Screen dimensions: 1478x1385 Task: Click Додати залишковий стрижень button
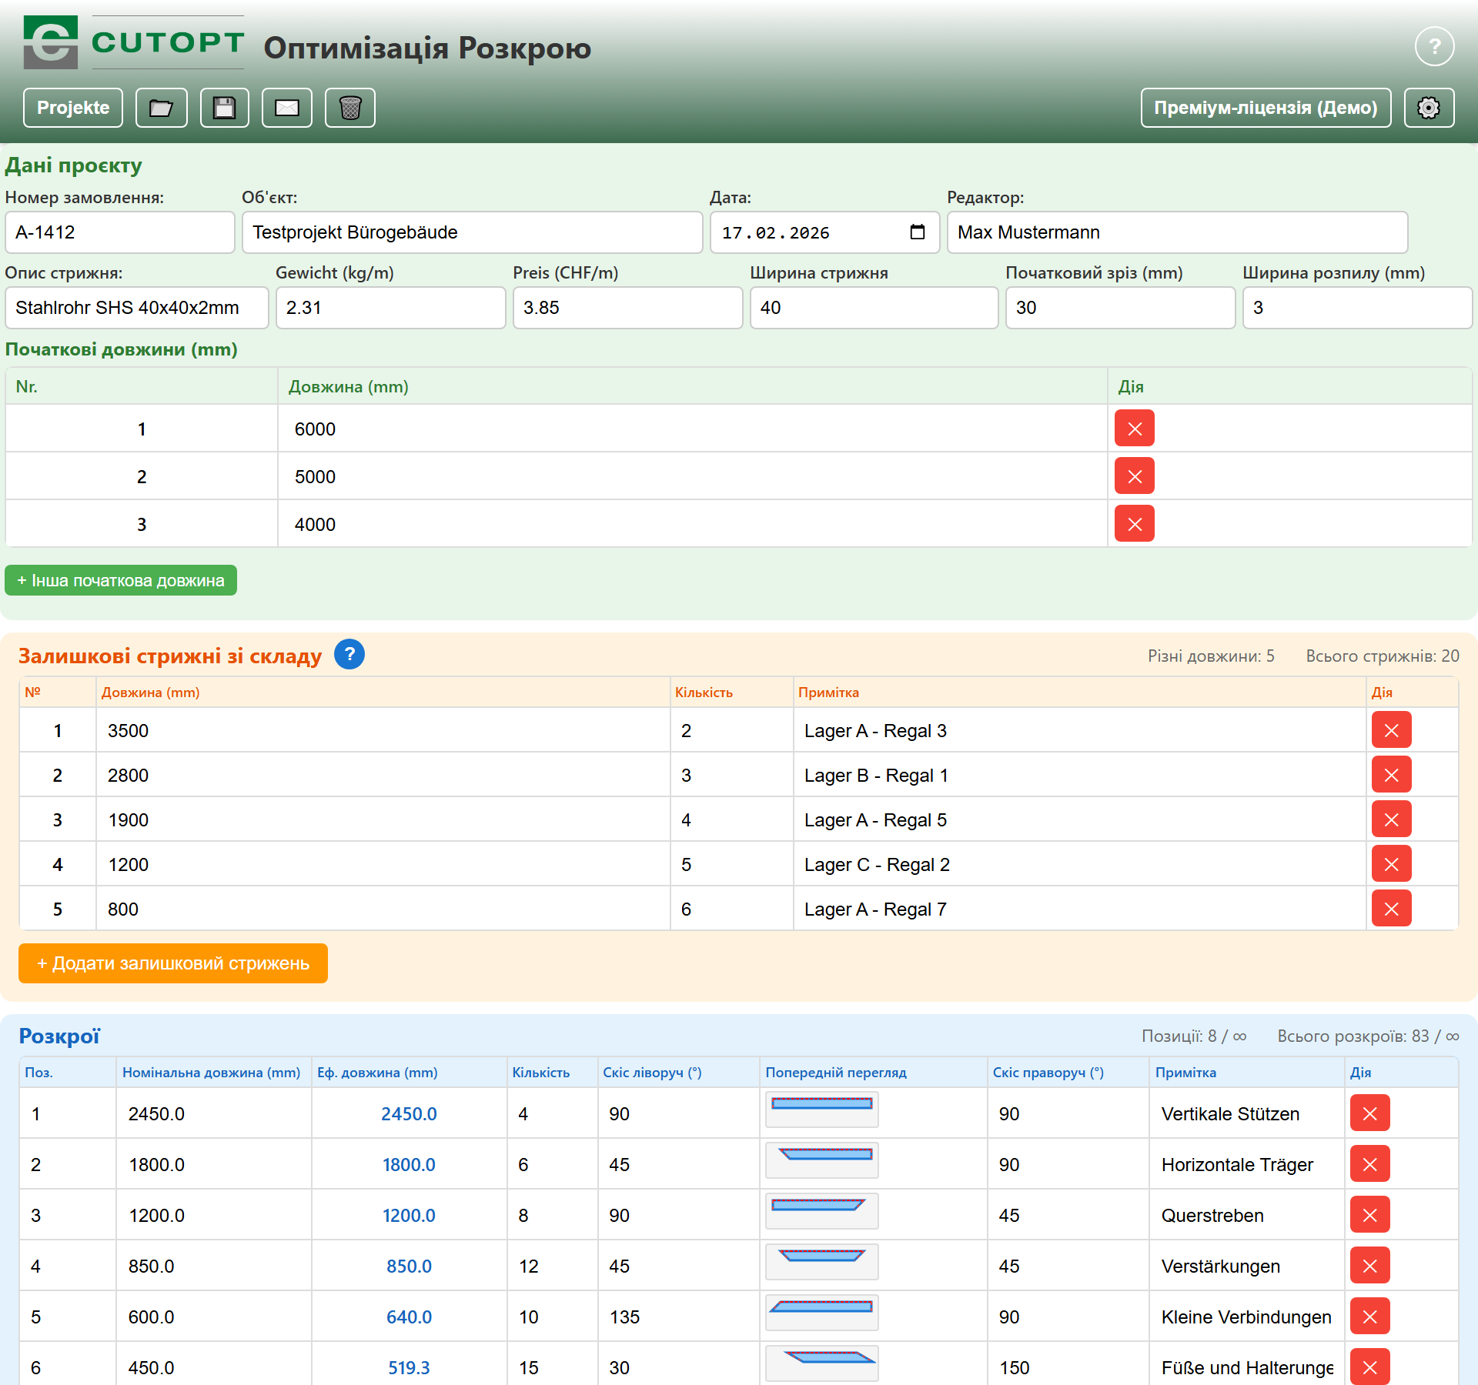click(x=173, y=963)
